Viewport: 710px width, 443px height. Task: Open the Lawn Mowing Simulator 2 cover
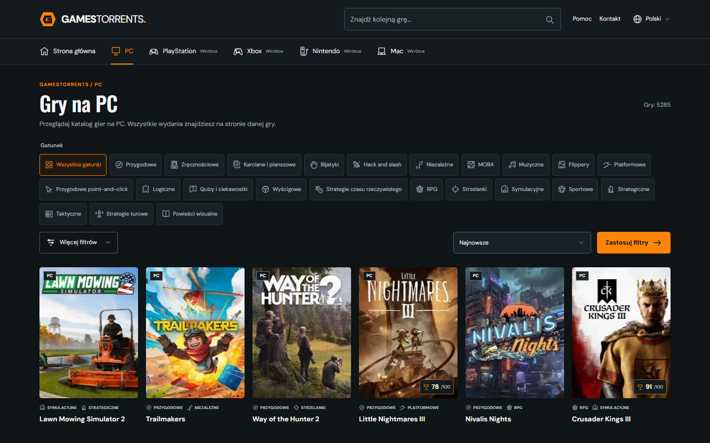pos(89,333)
